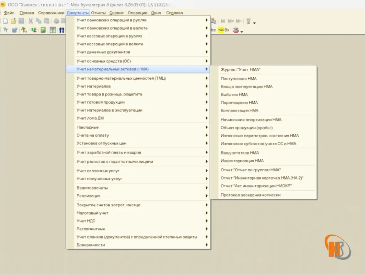Open Отчет "Акт инвентаризации НИОКР"
365x275 pixels.
[x=263, y=186]
